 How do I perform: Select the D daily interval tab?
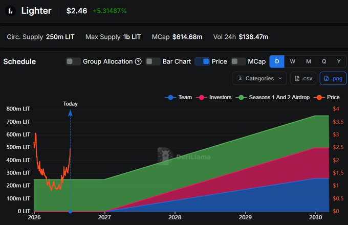(277, 61)
